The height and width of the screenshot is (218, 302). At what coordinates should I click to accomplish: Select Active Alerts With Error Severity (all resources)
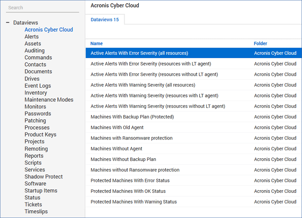coord(139,53)
